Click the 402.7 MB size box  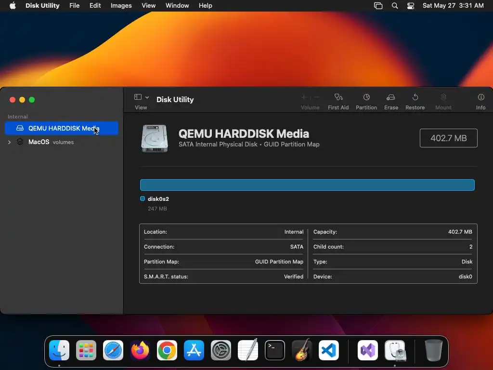pyautogui.click(x=448, y=138)
